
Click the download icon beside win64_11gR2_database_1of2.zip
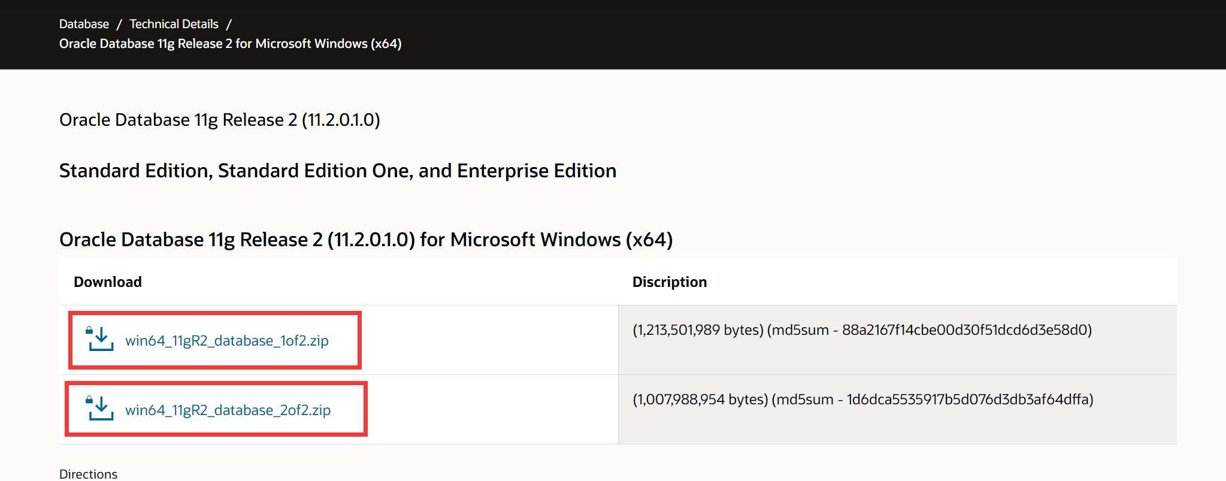100,339
